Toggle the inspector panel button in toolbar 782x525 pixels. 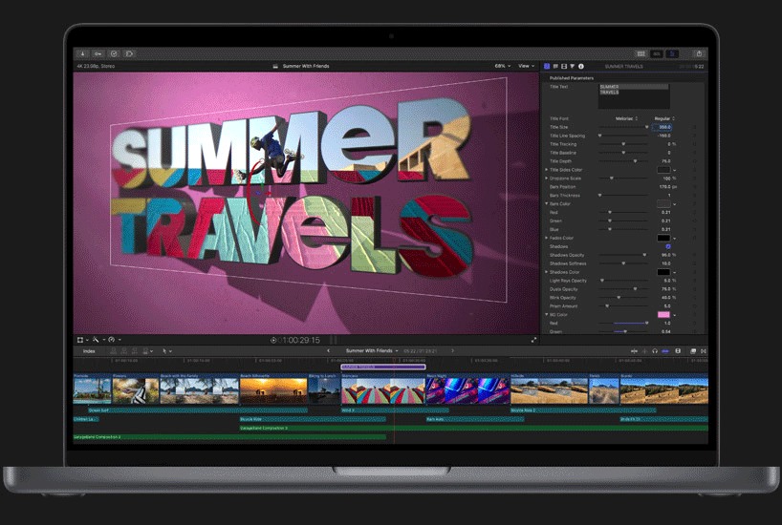pyautogui.click(x=673, y=53)
